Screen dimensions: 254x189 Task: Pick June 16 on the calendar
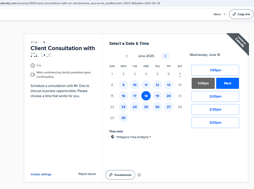click(x=123, y=96)
